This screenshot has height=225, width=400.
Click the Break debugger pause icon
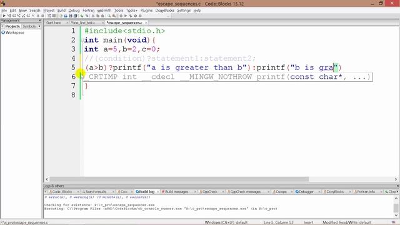pos(37,16)
